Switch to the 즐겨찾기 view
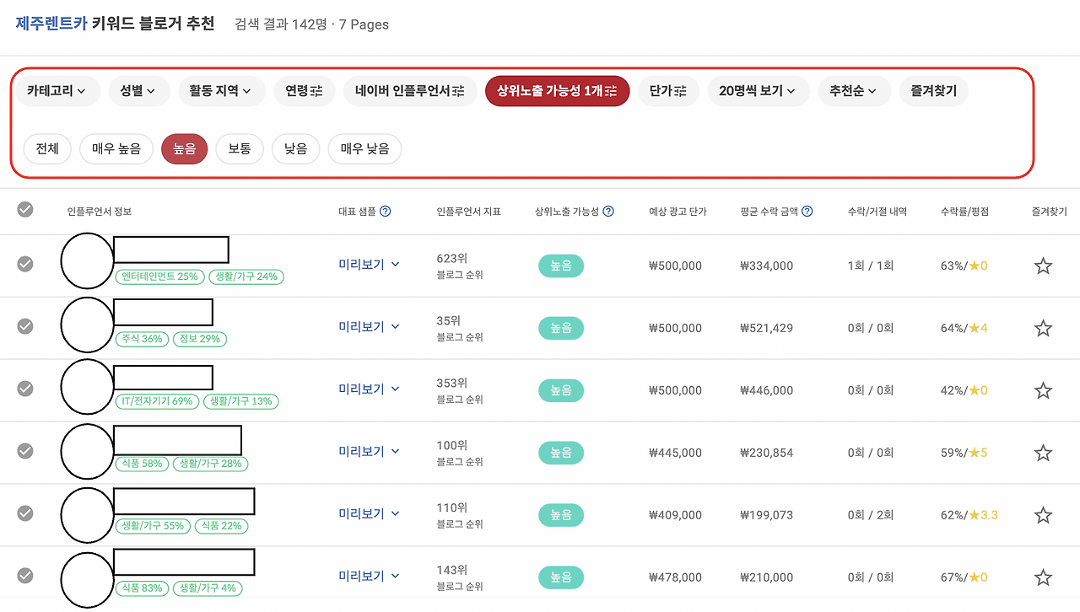1080x612 pixels. click(935, 90)
